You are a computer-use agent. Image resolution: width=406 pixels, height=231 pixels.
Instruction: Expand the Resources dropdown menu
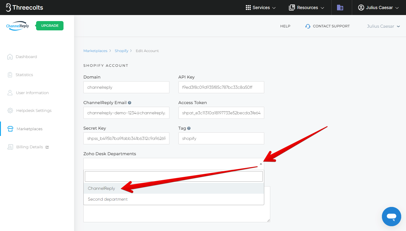pos(306,8)
